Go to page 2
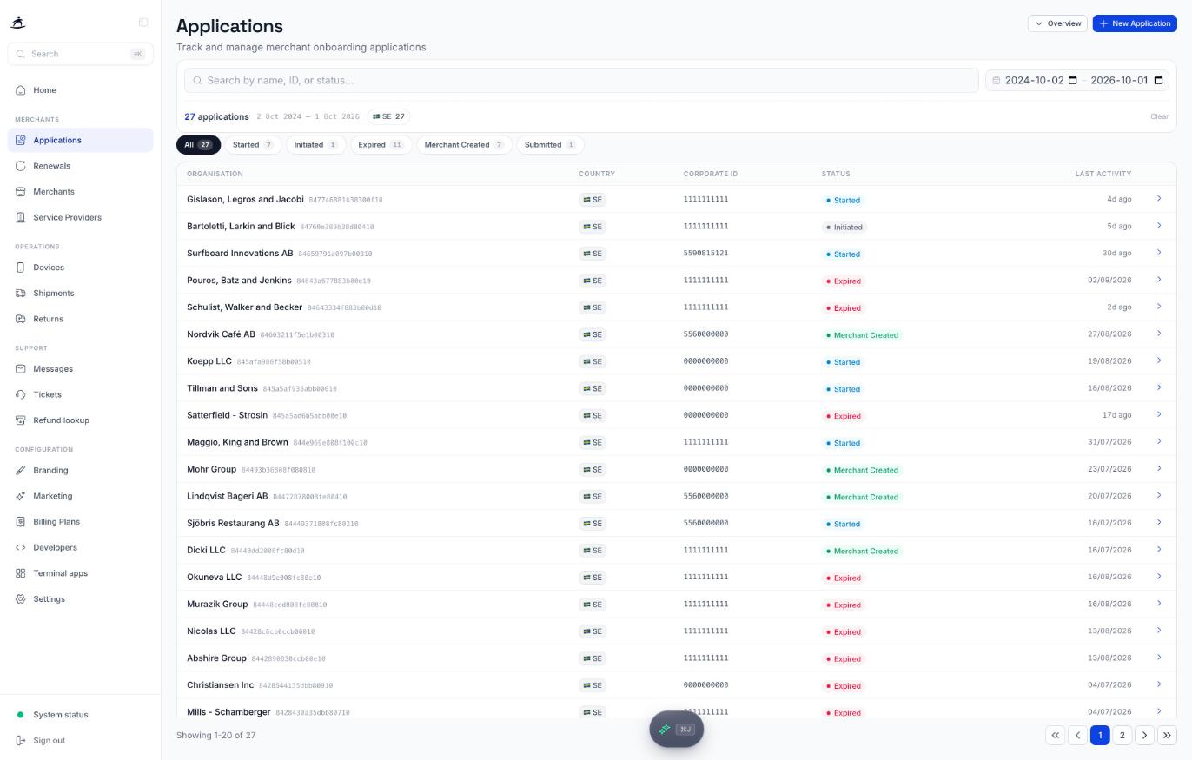Viewport: 1192px width, 760px height. coord(1122,736)
